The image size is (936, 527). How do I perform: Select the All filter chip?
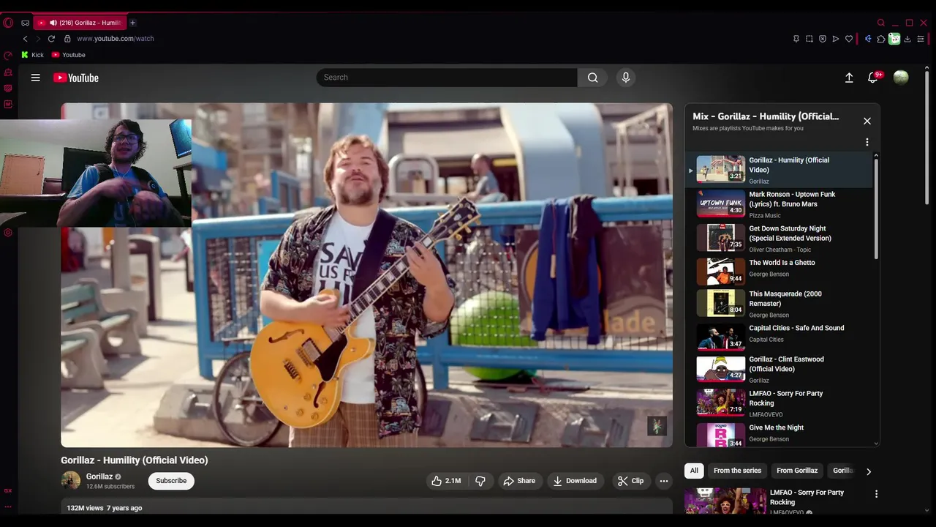point(694,471)
